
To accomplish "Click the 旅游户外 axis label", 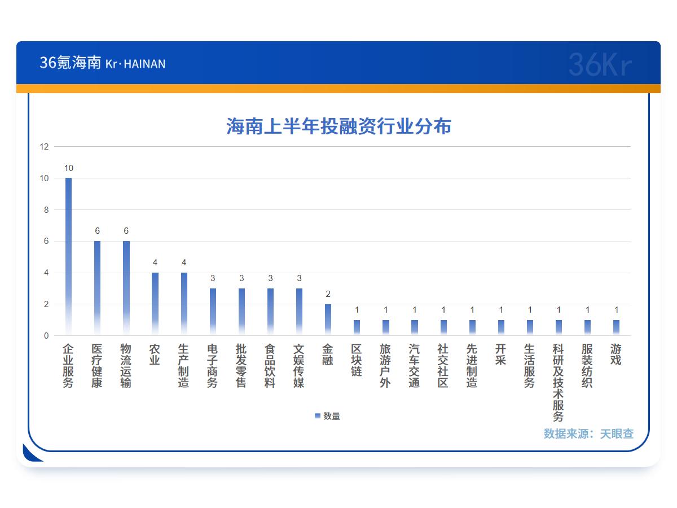I will click(385, 366).
